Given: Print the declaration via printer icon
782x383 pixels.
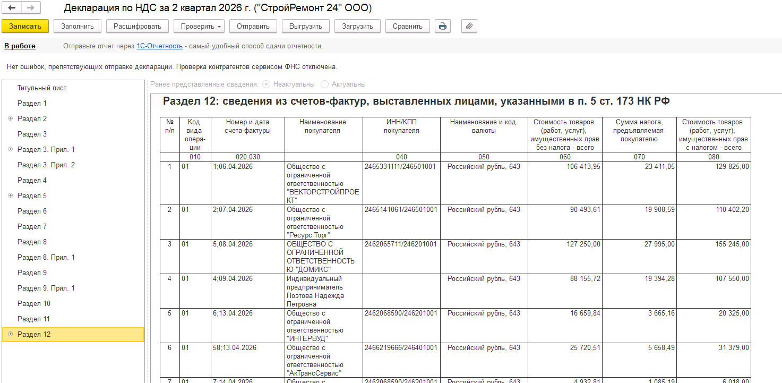Looking at the screenshot, I should tap(442, 26).
